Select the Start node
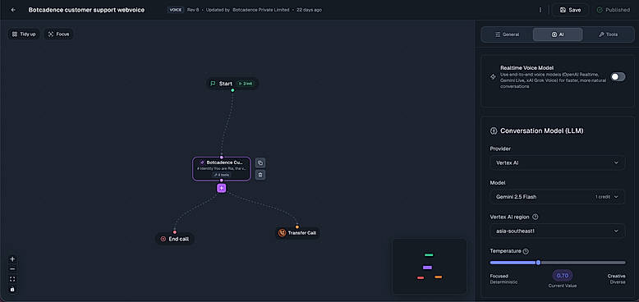Image resolution: width=639 pixels, height=302 pixels. tap(232, 84)
